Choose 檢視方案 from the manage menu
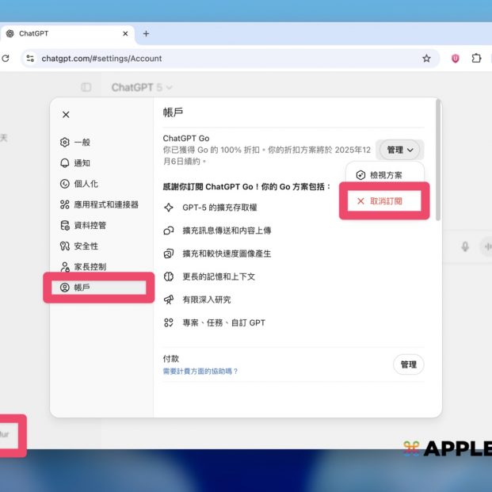The width and height of the screenshot is (492, 492). pyautogui.click(x=385, y=175)
